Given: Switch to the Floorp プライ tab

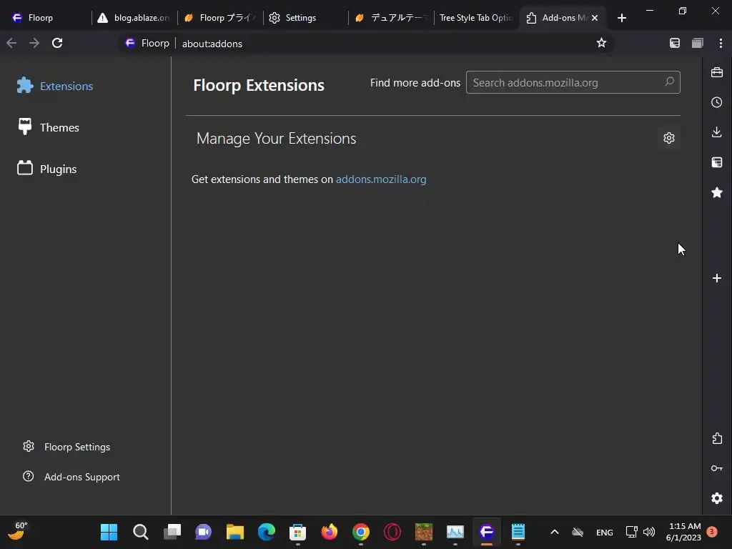Looking at the screenshot, I should [220, 18].
